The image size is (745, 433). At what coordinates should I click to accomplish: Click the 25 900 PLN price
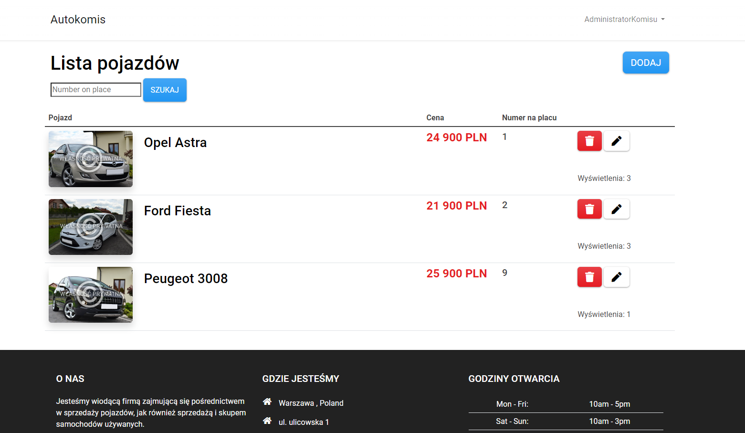pos(457,274)
